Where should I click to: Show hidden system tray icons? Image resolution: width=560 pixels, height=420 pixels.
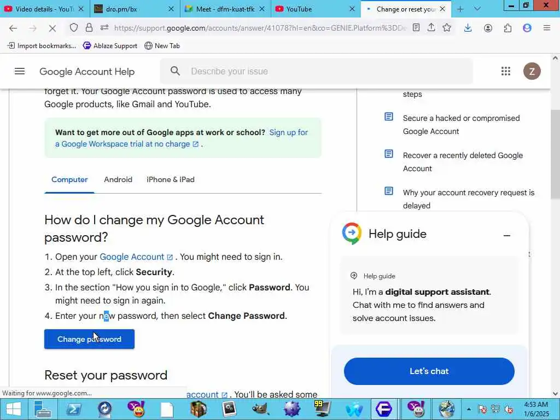(469, 409)
